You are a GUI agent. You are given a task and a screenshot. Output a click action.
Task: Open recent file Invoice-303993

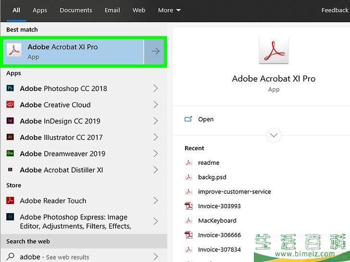pyautogui.click(x=219, y=206)
